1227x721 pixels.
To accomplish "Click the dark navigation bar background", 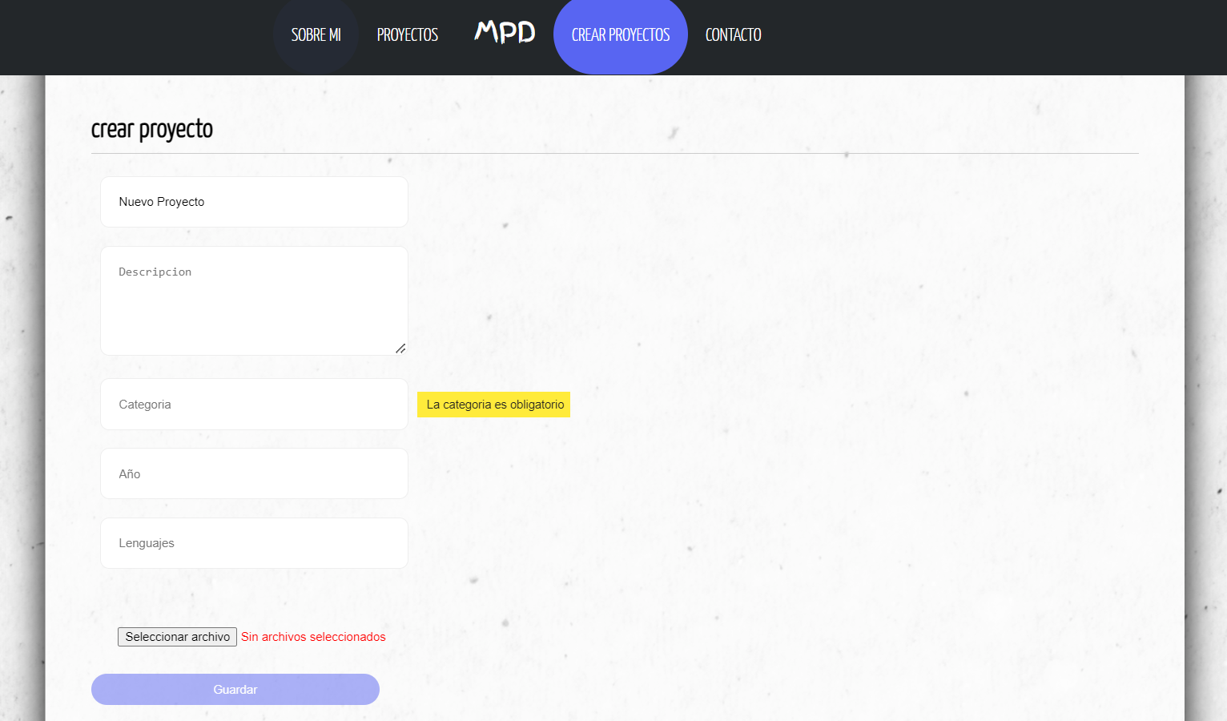I will (x=961, y=34).
